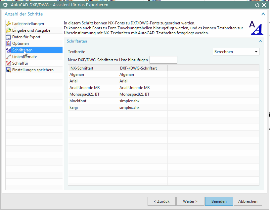Click the Arial DXF/DWG font cell
This screenshot has height=210, width=270.
pos(143,81)
